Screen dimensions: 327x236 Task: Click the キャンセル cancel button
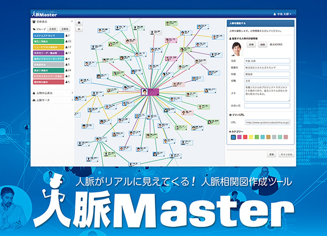coord(286,154)
